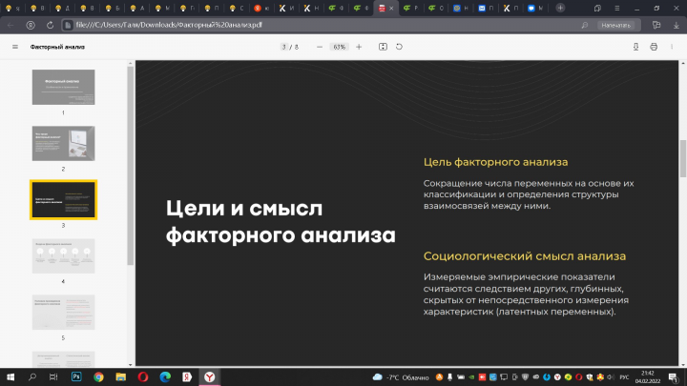The image size is (687, 386).
Task: Switch to the green-icon tab labeled О
Action: 436,9
